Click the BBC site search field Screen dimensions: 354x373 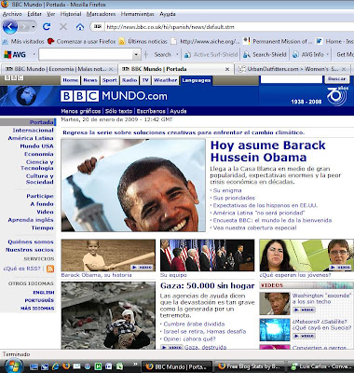[x=292, y=79]
